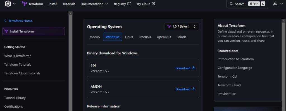Click download arrow icon for AMD64

pyautogui.click(x=194, y=89)
